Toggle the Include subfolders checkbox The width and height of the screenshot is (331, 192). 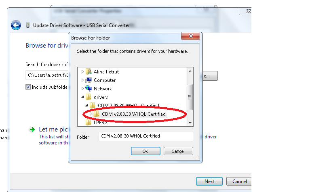coord(28,87)
